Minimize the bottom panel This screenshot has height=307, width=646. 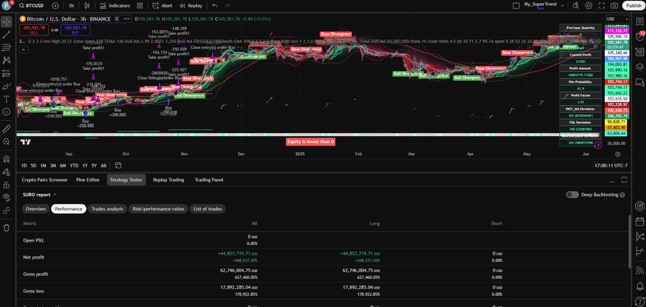(612, 180)
